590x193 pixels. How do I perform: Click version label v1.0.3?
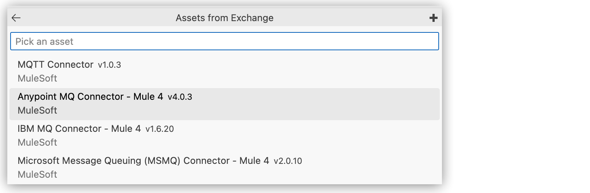tap(109, 65)
